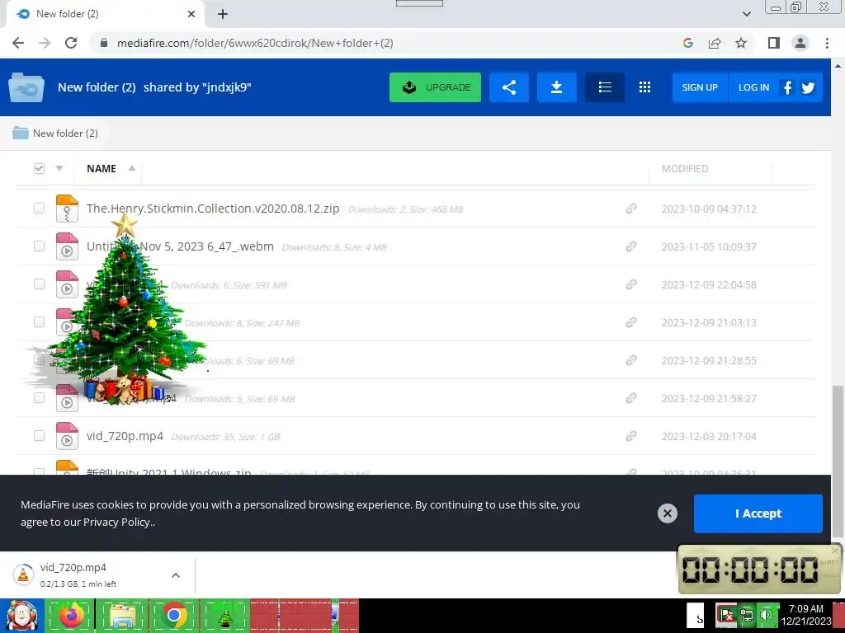Viewport: 845px width, 633px height.
Task: Click the page vertical scrollbar thumb
Action: 838,462
